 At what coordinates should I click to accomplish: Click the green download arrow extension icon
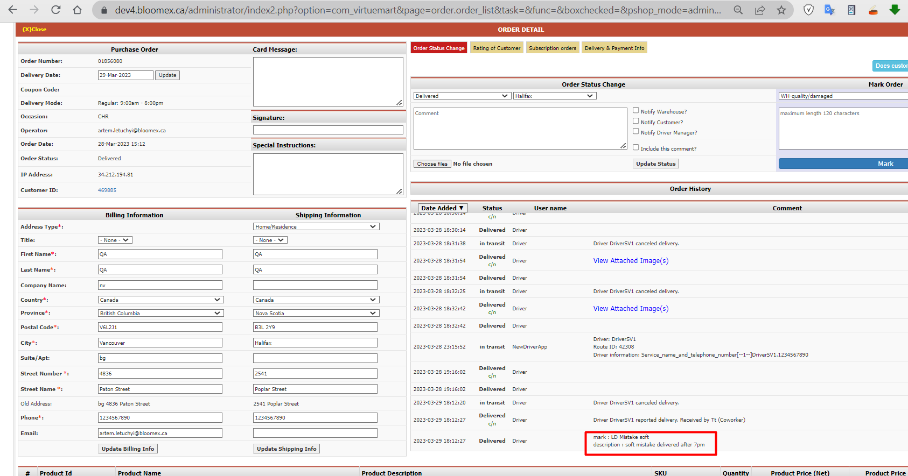(895, 10)
